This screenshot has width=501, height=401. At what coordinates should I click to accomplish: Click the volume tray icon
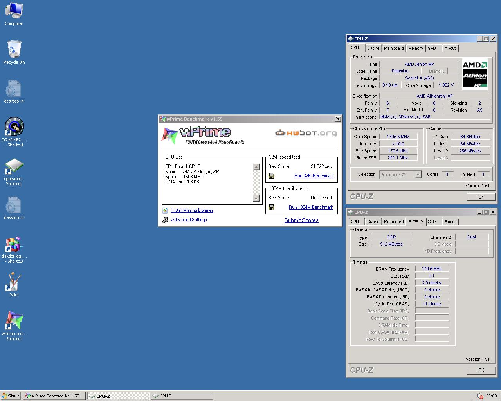[480, 396]
